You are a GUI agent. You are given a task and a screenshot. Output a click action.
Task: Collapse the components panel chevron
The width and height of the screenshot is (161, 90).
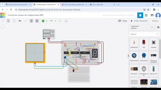pos(128,56)
